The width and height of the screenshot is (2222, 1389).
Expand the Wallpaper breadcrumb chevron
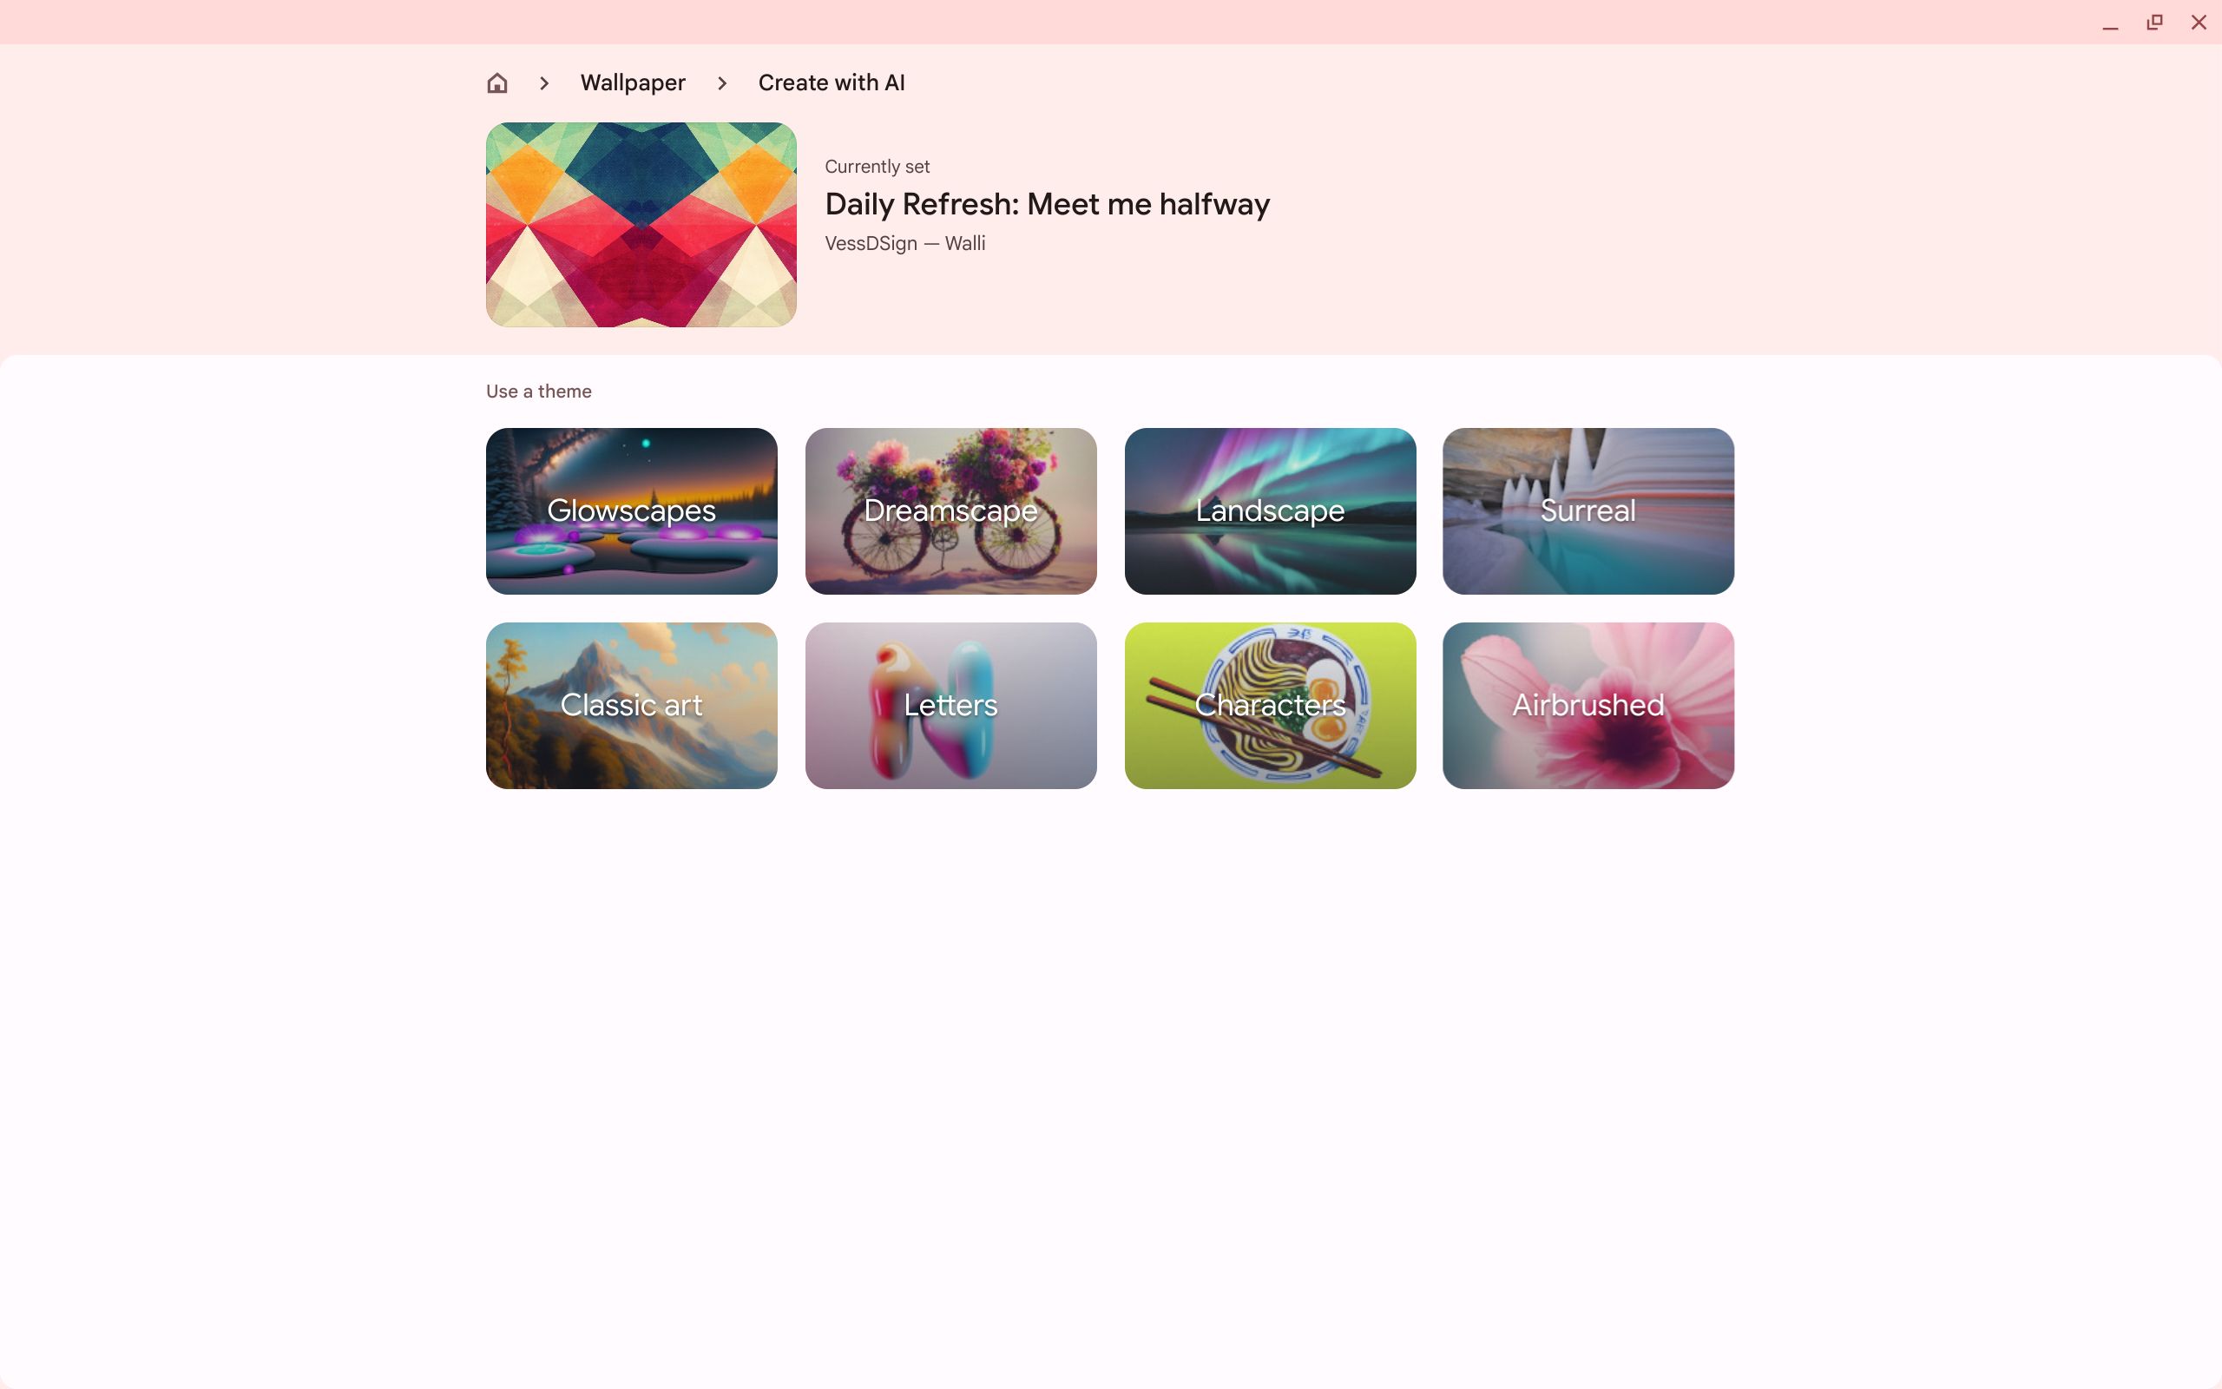coord(721,83)
